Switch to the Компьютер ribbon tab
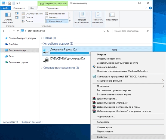This screenshot has width=166, height=140. coord(19,8)
